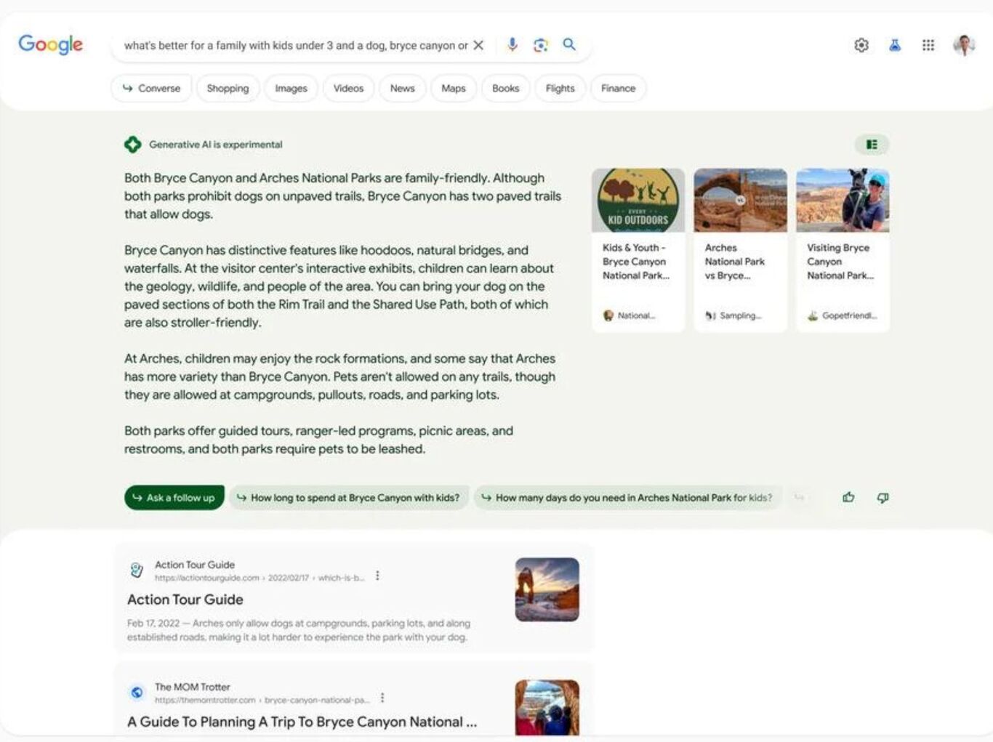This screenshot has height=742, width=993.
Task: Open the Action Tour Guide result link
Action: 185,600
